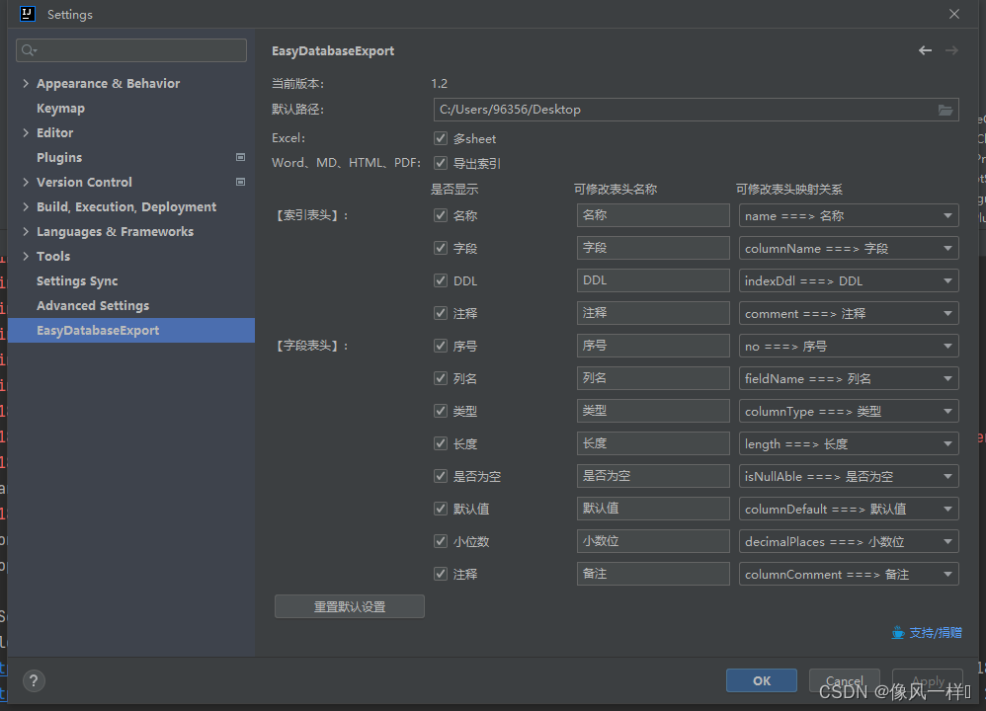Click the help question mark icon

coord(34,680)
